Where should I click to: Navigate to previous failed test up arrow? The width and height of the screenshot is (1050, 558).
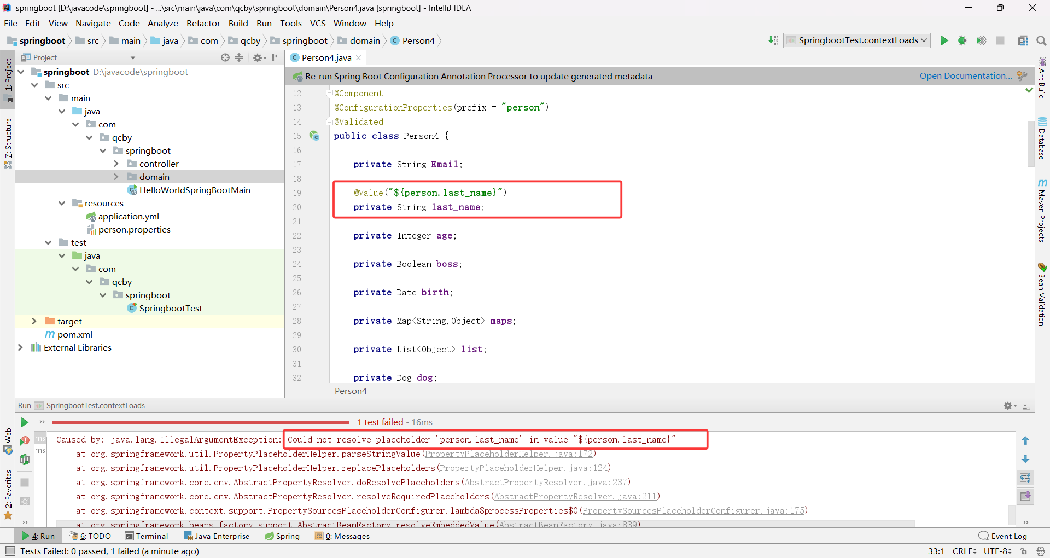1025,440
